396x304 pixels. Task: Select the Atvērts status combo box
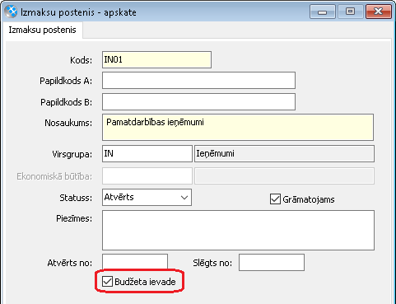(x=147, y=197)
